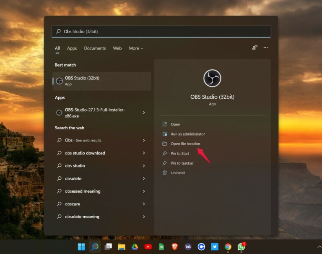Click the Open file location folder icon
The width and height of the screenshot is (322, 254).
[x=165, y=144]
